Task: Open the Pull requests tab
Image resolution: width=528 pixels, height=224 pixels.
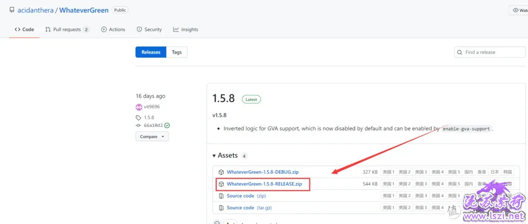Action: tap(67, 30)
